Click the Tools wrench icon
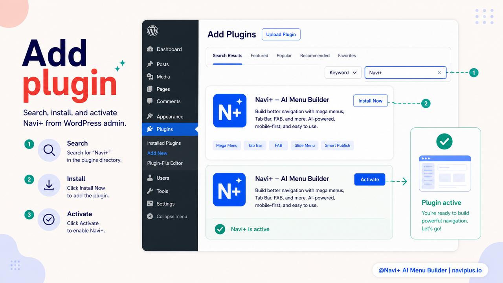 coord(150,191)
